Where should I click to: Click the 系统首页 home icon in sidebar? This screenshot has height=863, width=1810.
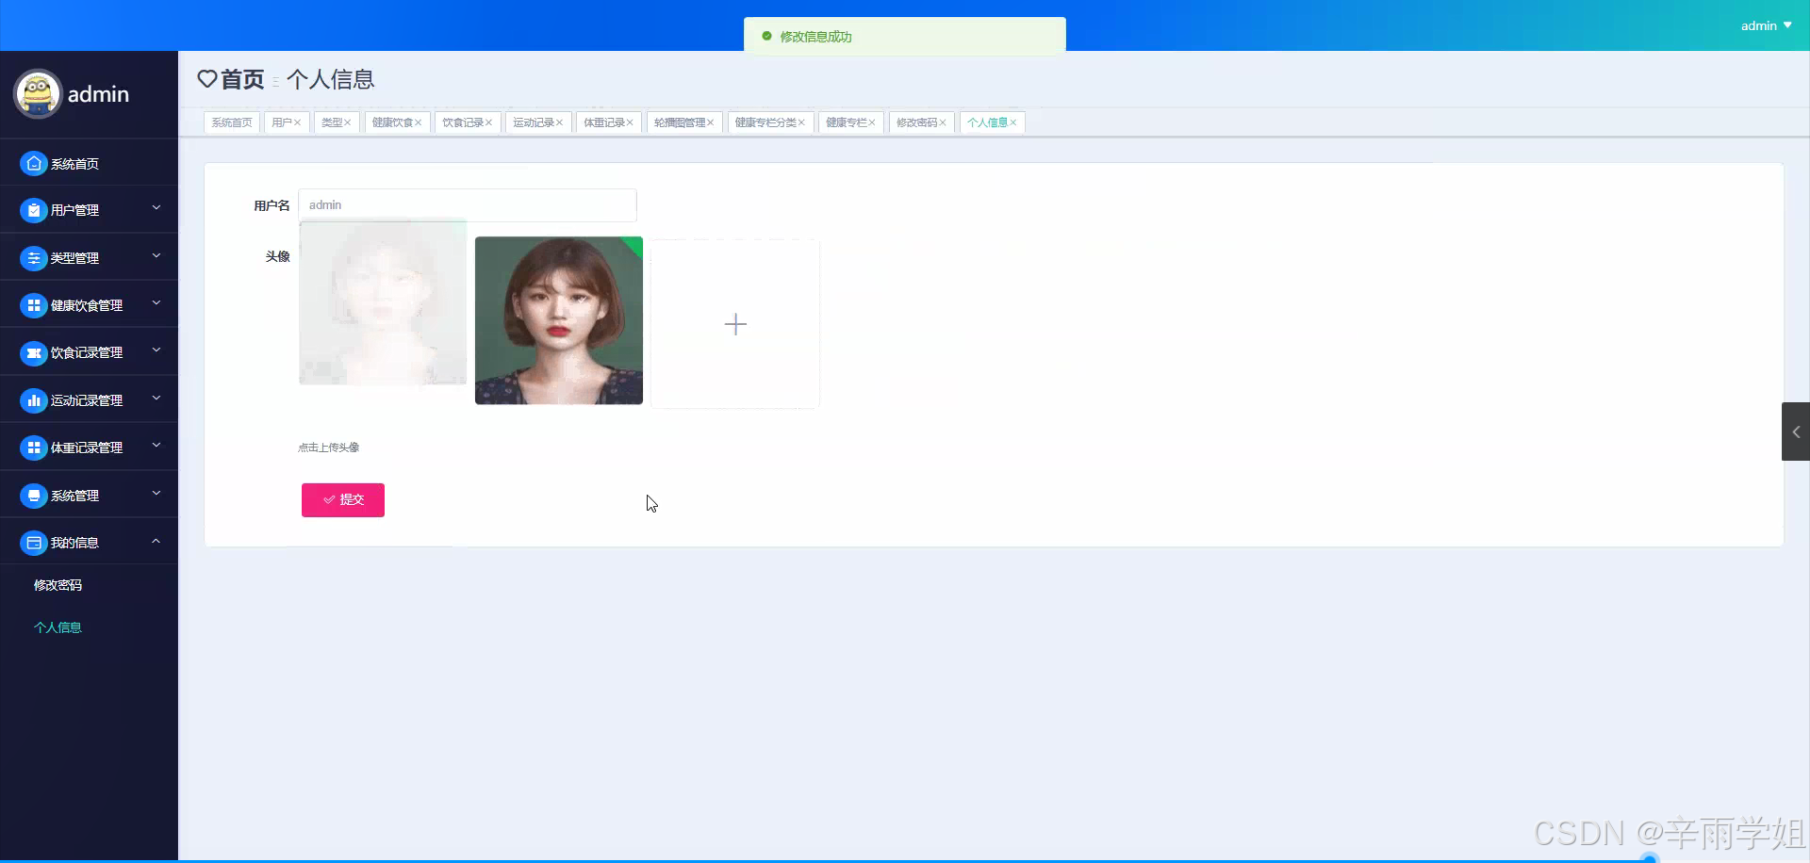[34, 163]
